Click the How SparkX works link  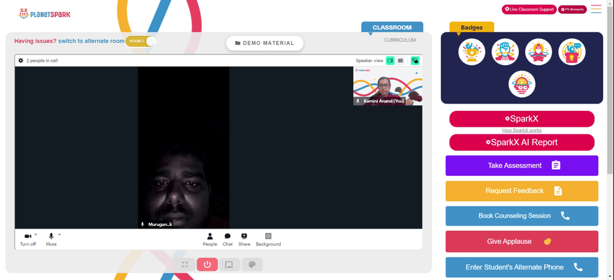(521, 131)
